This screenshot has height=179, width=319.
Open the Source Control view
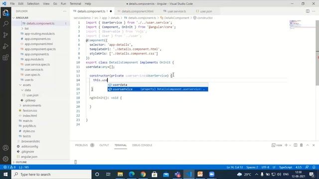pos(5,35)
